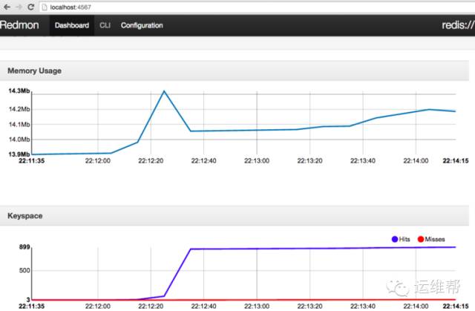Click the 14.0Mb y-axis label

click(x=19, y=140)
